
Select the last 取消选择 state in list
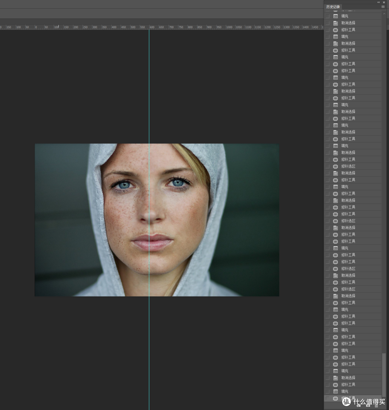coord(353,378)
